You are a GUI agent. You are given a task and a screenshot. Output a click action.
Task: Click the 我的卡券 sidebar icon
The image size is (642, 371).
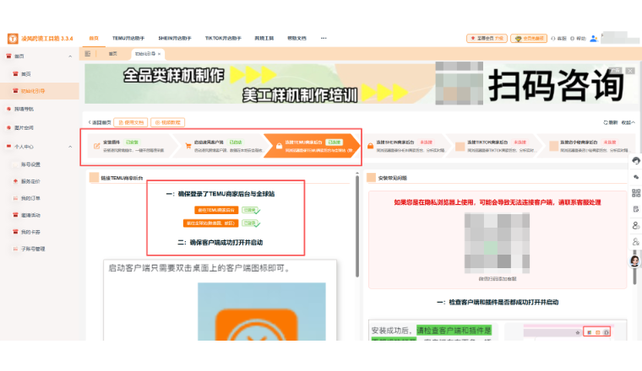coord(15,232)
